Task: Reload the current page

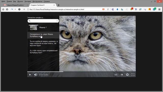Action: click(x=108, y=9)
